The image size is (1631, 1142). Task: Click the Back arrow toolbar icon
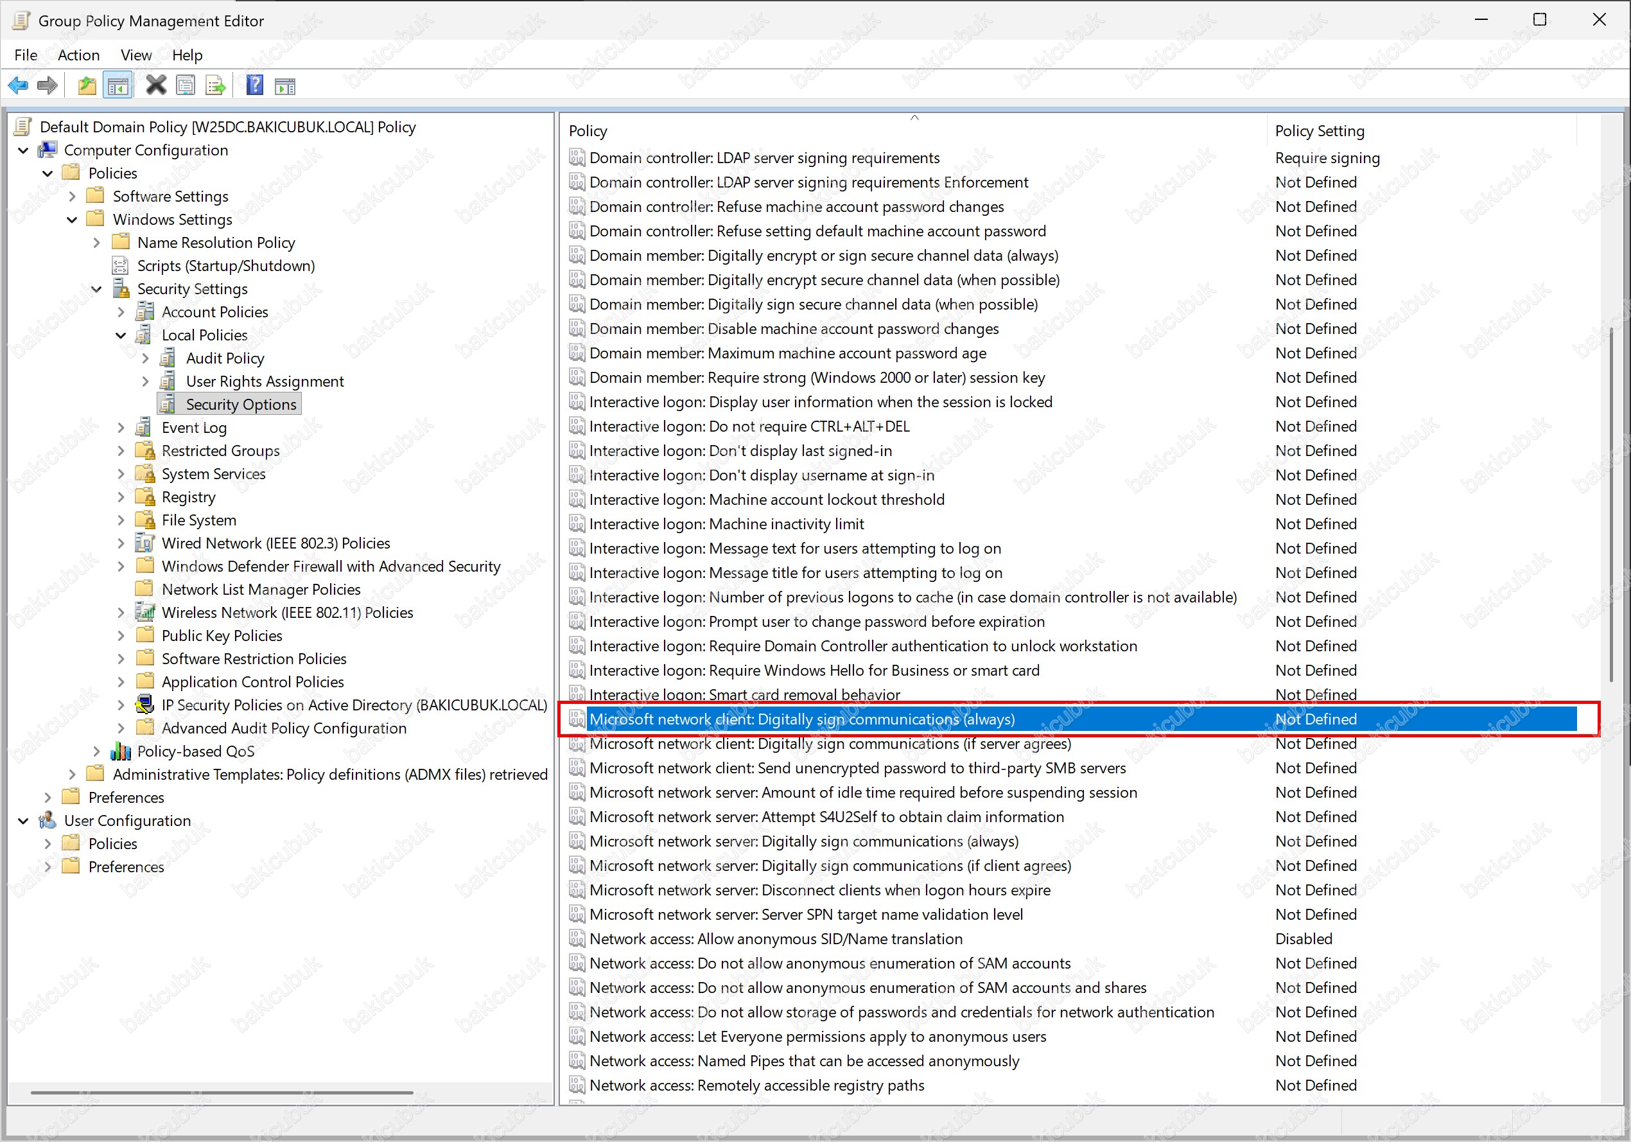[x=19, y=86]
